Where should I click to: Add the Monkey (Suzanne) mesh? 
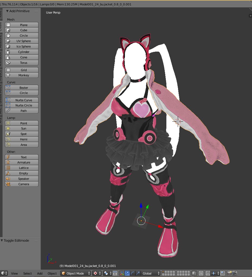(x=22, y=75)
